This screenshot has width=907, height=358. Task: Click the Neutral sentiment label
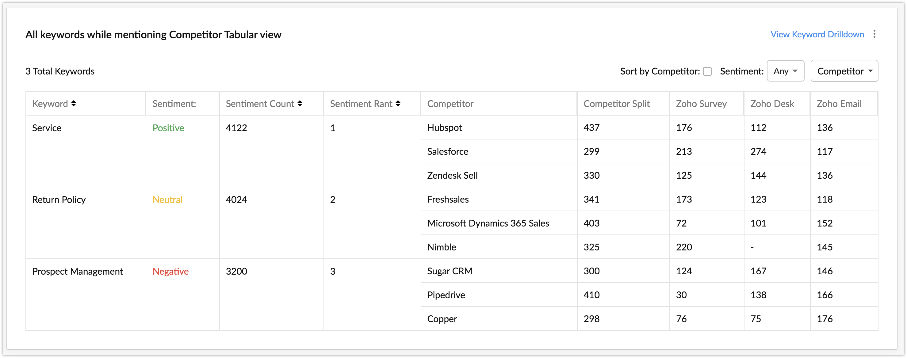[x=168, y=200]
